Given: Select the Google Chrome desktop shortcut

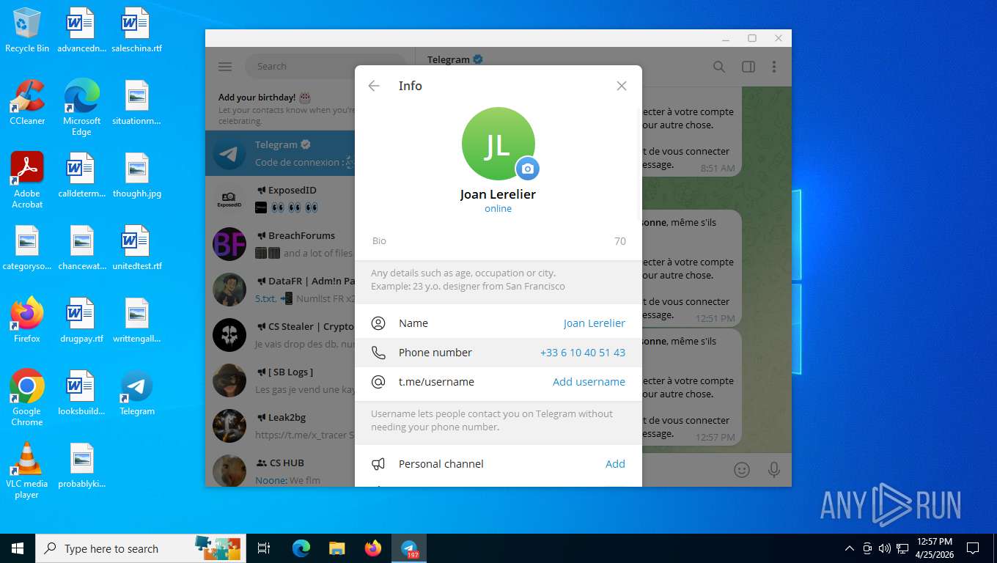Looking at the screenshot, I should [x=27, y=398].
